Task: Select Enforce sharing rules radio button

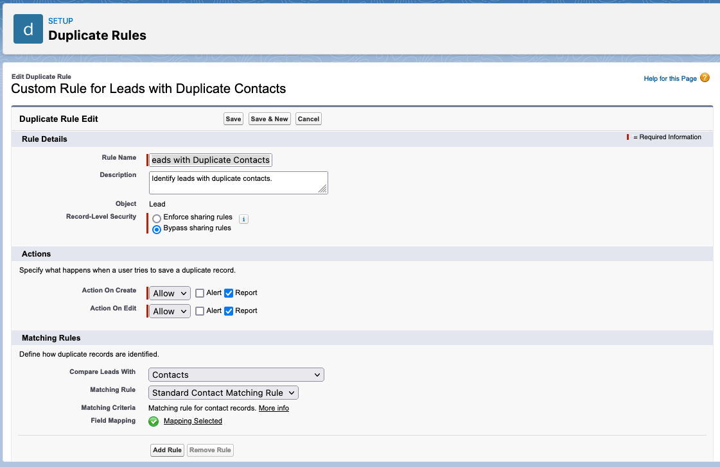Action: [157, 219]
